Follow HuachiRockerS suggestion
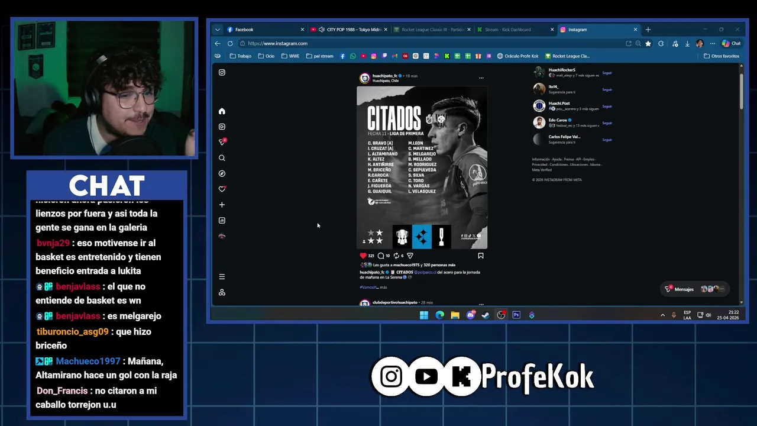 (607, 73)
